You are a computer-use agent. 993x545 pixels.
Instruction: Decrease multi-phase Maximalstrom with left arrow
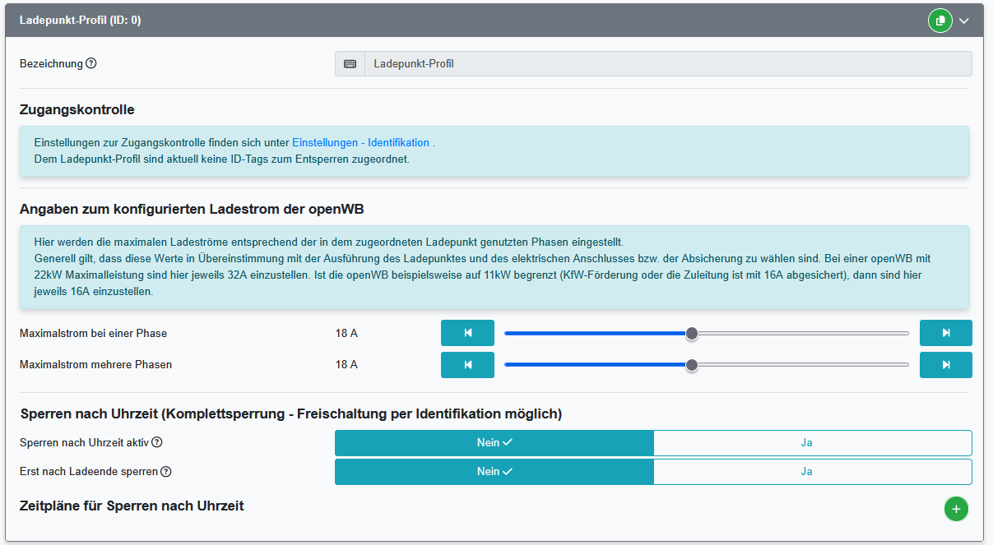(x=467, y=364)
